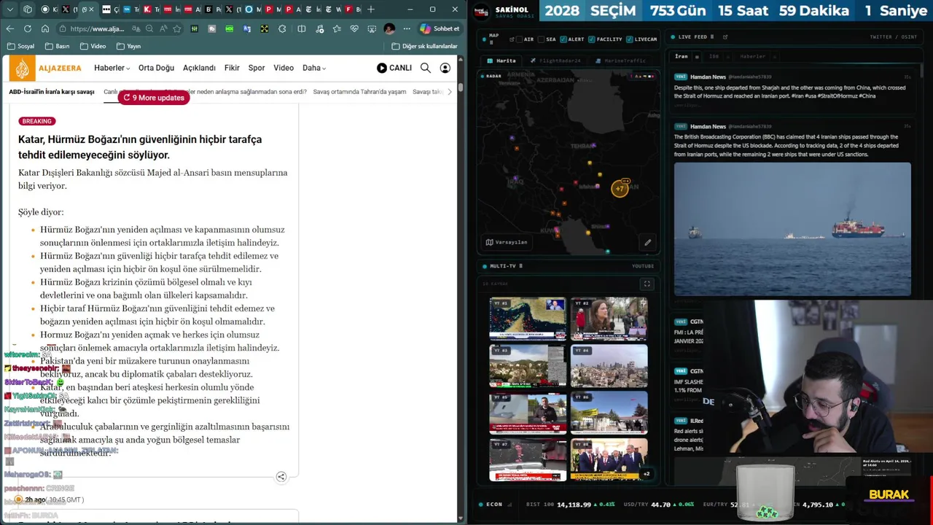Pop out the LIVE FEED panel
Viewport: 933px width, 525px height.
click(x=725, y=37)
